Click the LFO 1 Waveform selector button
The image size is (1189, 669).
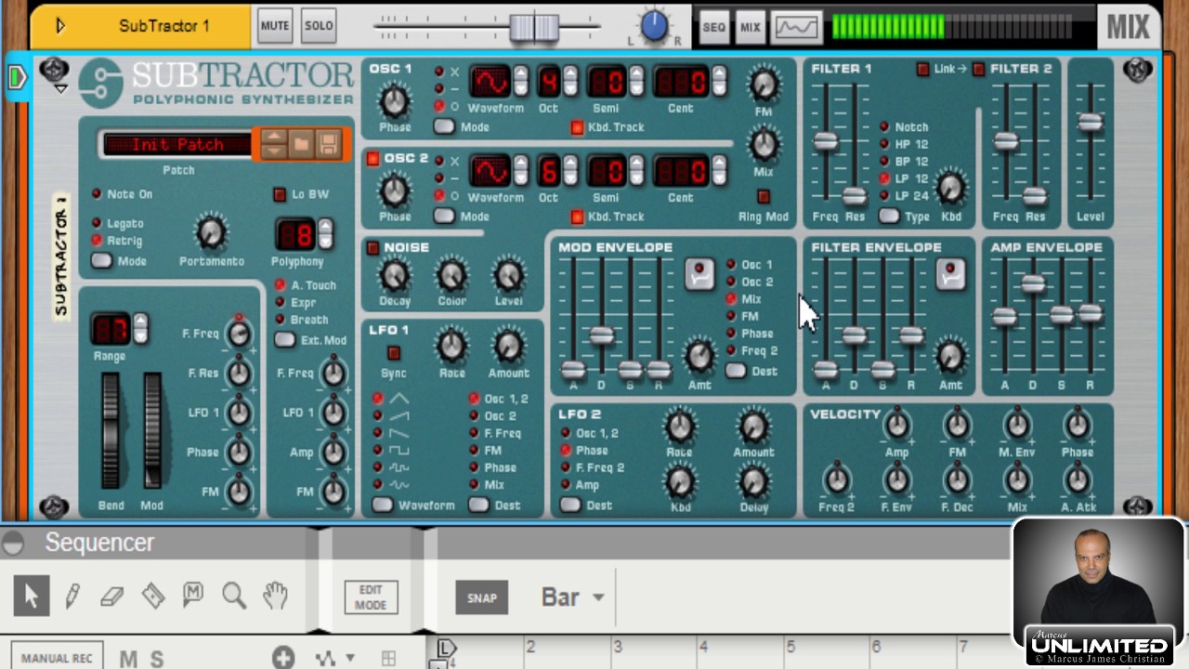[x=383, y=505]
